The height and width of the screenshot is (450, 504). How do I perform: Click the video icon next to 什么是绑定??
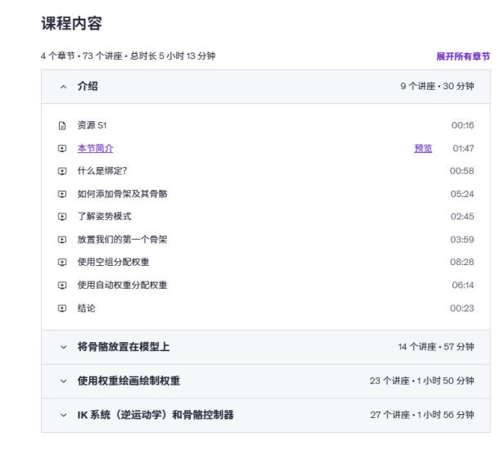click(x=62, y=171)
